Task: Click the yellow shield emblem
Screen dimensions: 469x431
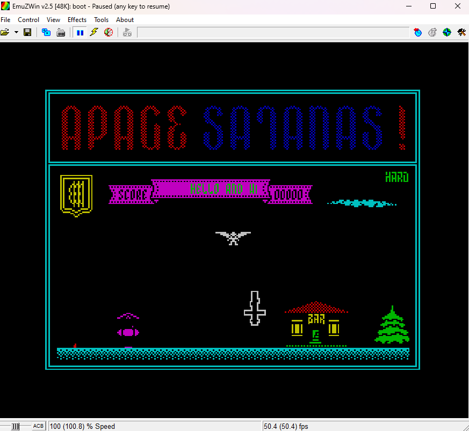Action: (76, 196)
